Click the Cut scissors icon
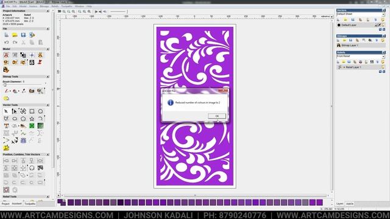This screenshot has height=219, width=390. (x=23, y=43)
